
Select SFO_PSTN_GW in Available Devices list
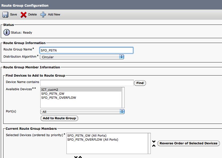click(x=53, y=94)
